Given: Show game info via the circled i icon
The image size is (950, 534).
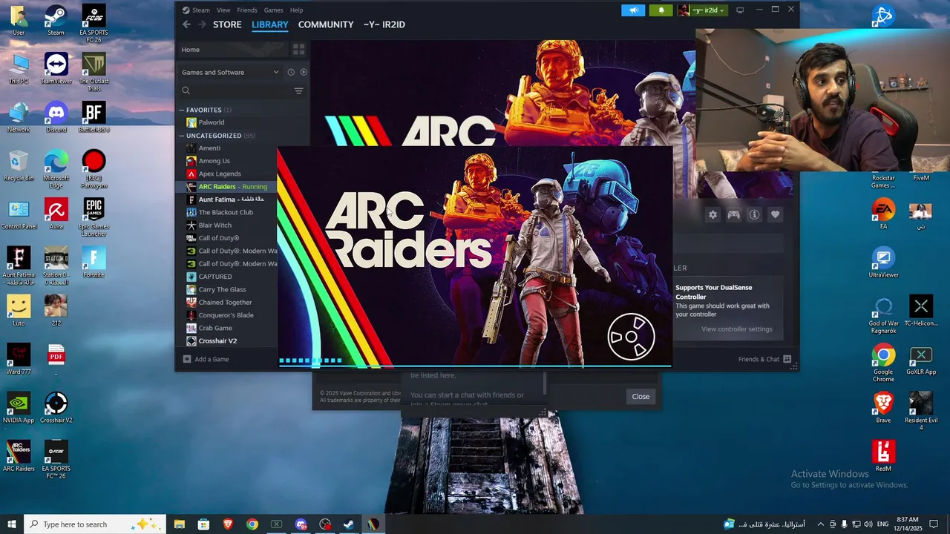Looking at the screenshot, I should pyautogui.click(x=754, y=214).
